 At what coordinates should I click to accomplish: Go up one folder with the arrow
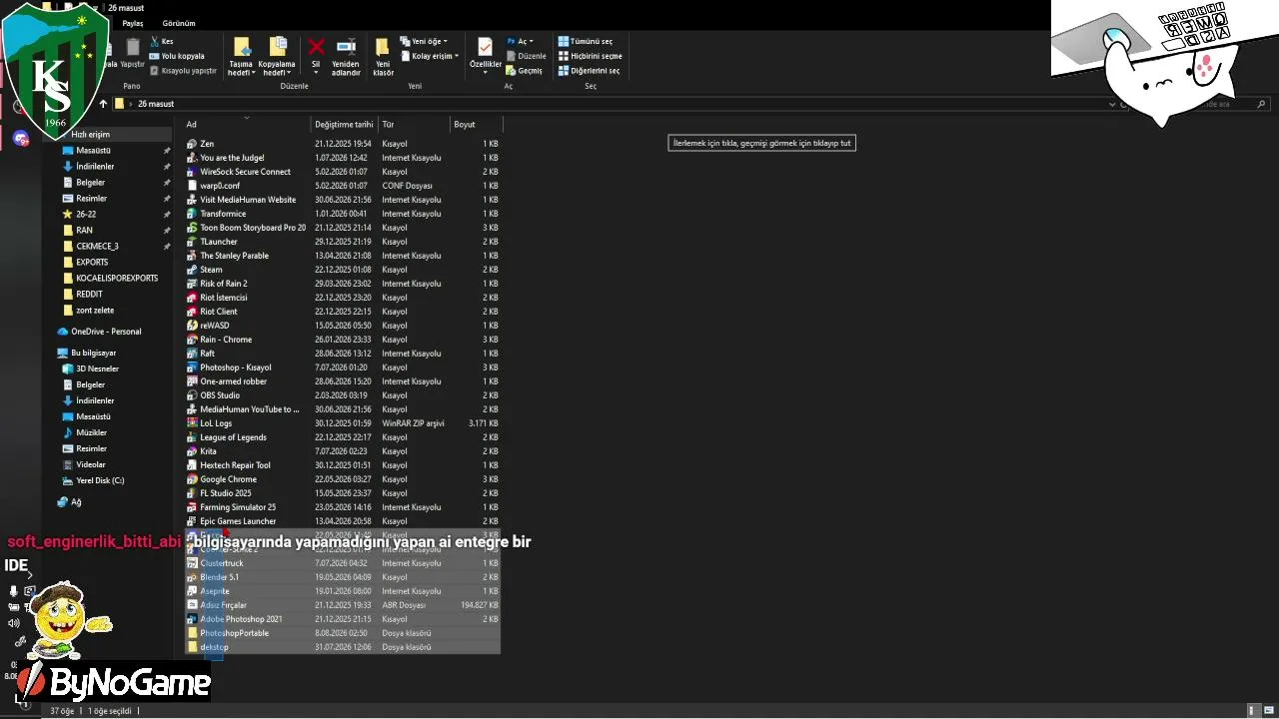point(103,104)
